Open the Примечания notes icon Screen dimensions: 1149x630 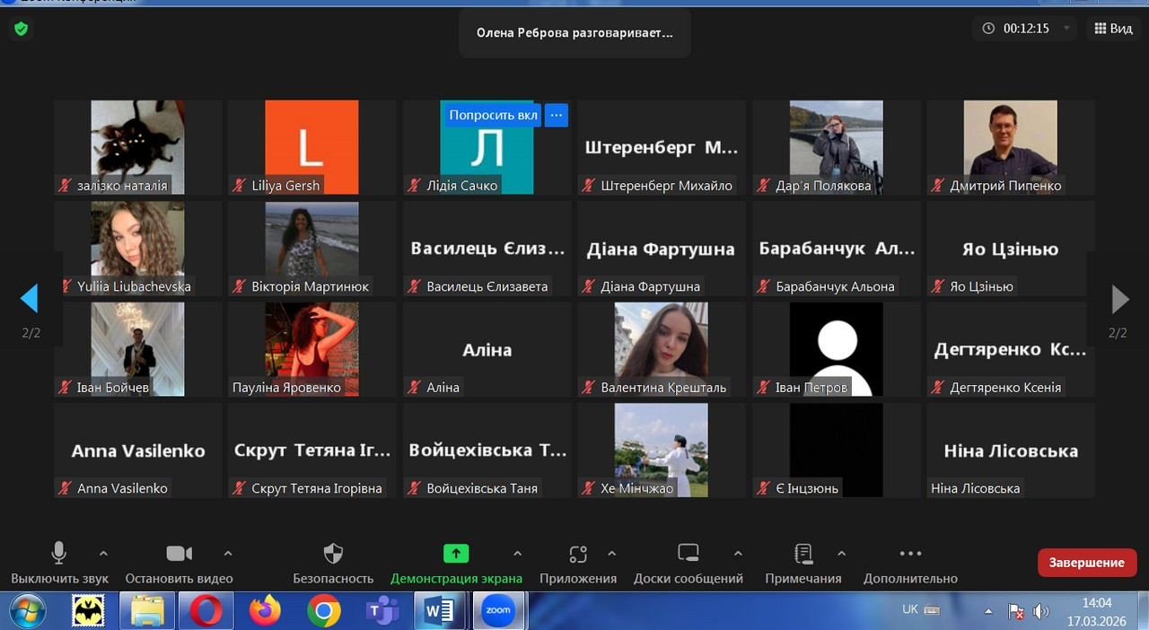pos(803,554)
